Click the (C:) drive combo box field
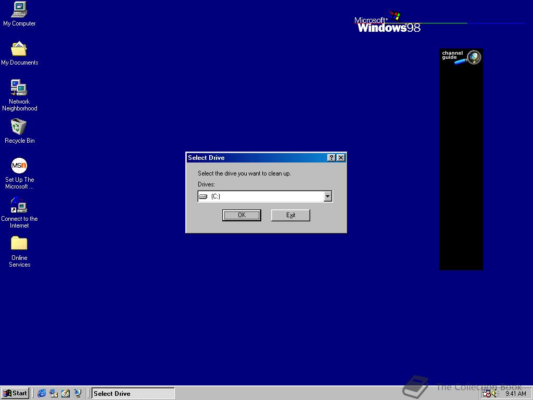Image resolution: width=533 pixels, height=400 pixels. pyautogui.click(x=265, y=196)
